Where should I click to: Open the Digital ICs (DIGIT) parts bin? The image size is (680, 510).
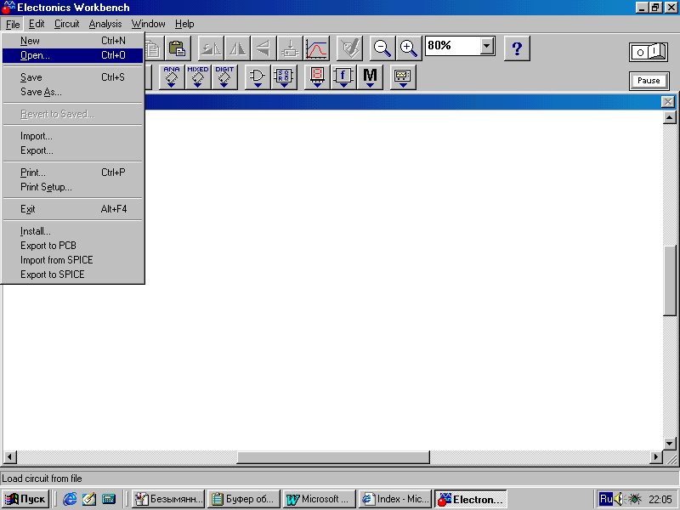point(224,76)
